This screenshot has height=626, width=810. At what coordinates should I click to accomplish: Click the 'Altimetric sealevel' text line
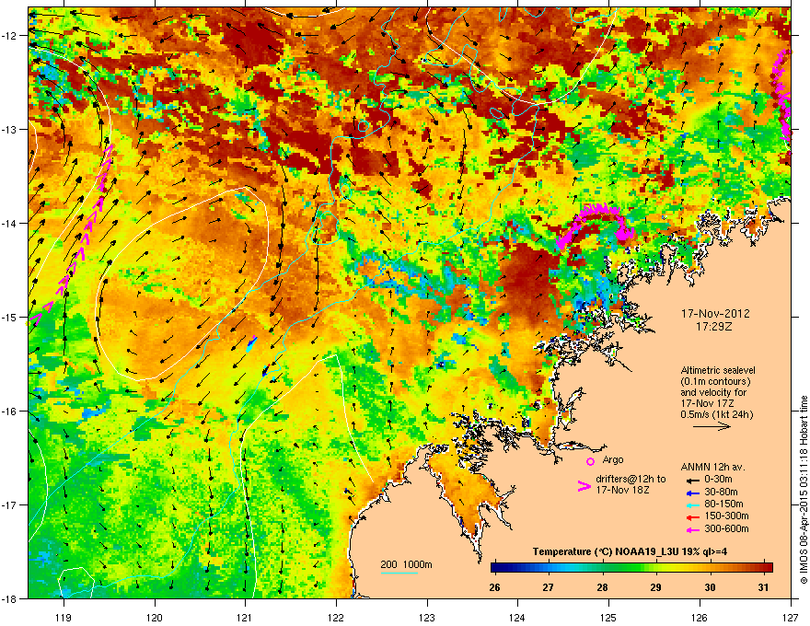[718, 370]
